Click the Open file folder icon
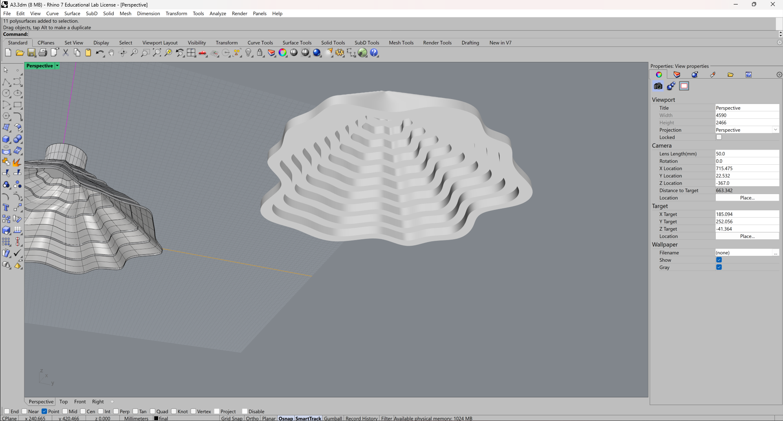Image resolution: width=783 pixels, height=421 pixels. click(20, 53)
